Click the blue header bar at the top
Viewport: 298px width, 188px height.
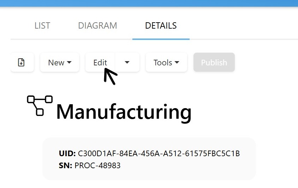pyautogui.click(x=149, y=3)
